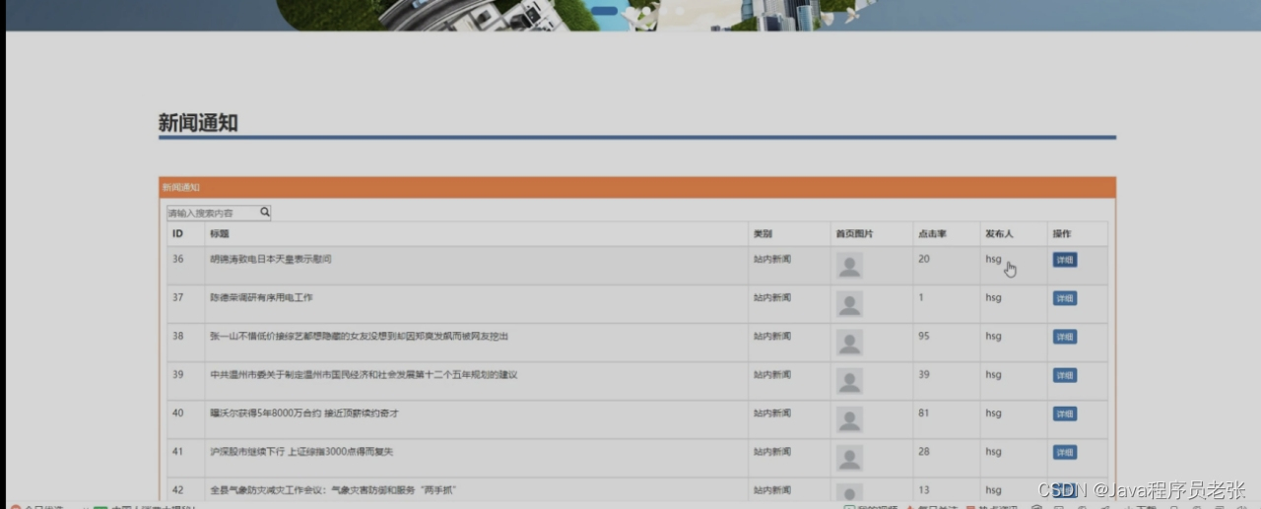Click 站内新闻 category in row 40
1261x509 pixels.
(x=772, y=413)
